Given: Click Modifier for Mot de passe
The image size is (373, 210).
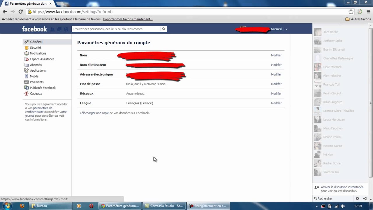Looking at the screenshot, I should (x=276, y=84).
